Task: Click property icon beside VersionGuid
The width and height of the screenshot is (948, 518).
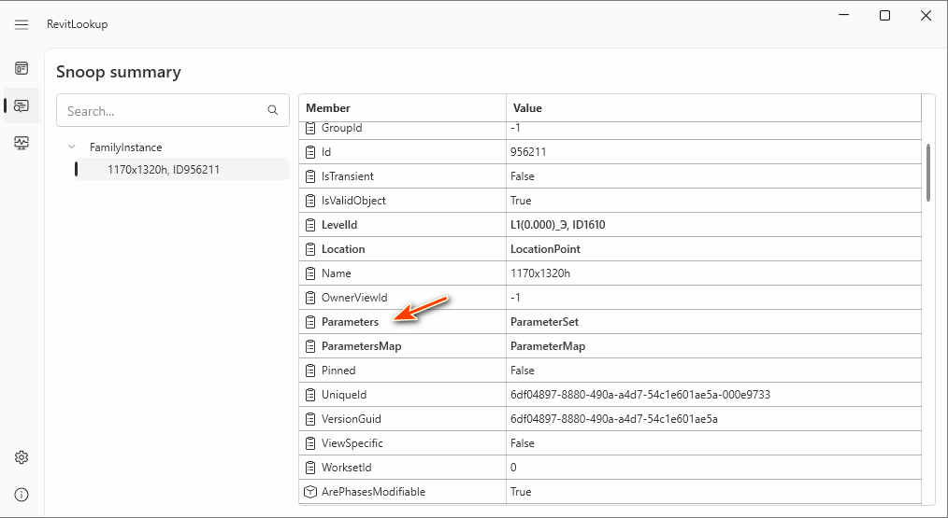Action: point(310,419)
